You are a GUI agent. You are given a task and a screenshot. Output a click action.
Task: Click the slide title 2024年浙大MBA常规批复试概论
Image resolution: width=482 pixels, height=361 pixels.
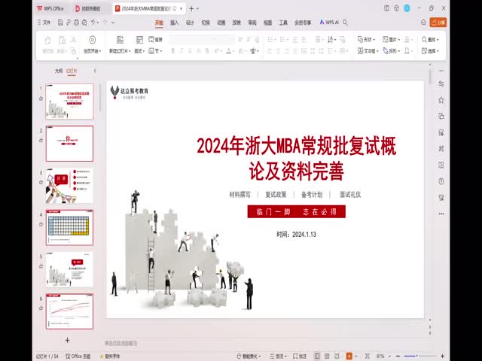tap(296, 159)
